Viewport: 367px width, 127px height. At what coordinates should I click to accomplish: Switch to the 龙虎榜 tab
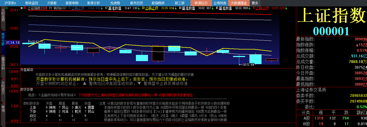[x=115, y=3]
